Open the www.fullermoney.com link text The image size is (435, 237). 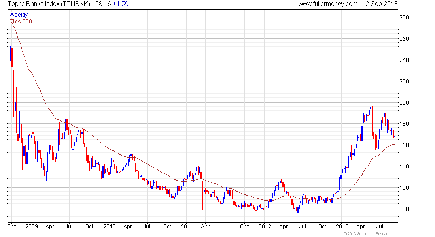tap(328, 4)
